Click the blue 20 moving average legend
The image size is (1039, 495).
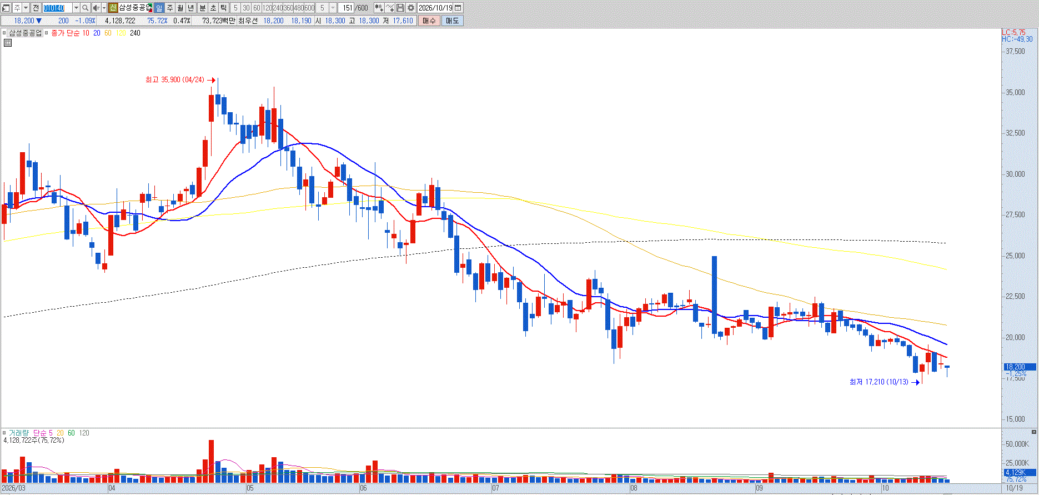[97, 33]
